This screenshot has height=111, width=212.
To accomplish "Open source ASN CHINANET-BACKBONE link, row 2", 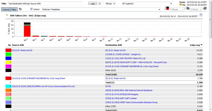I will [38, 79].
